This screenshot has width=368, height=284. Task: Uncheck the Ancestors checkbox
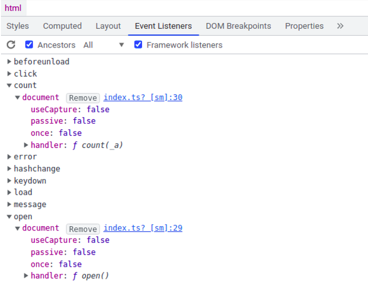coord(29,45)
